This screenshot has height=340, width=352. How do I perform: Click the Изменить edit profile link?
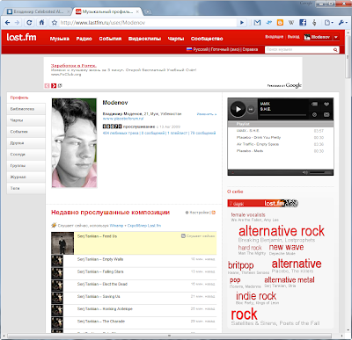(x=207, y=114)
